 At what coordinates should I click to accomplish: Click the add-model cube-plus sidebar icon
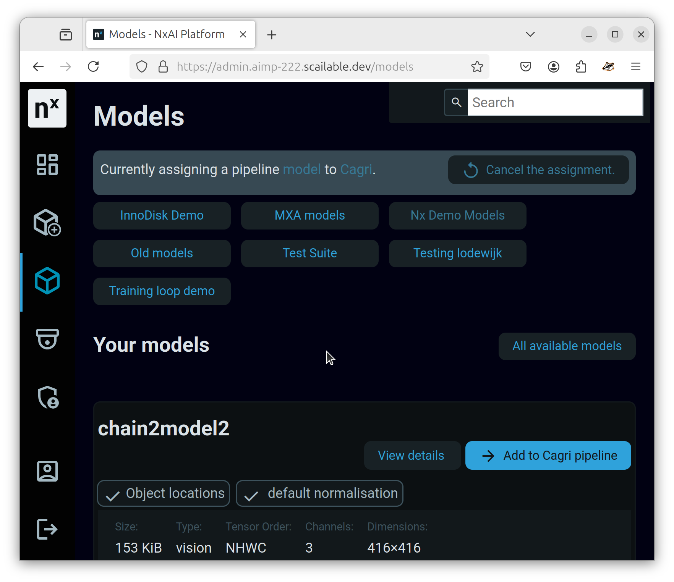47,223
